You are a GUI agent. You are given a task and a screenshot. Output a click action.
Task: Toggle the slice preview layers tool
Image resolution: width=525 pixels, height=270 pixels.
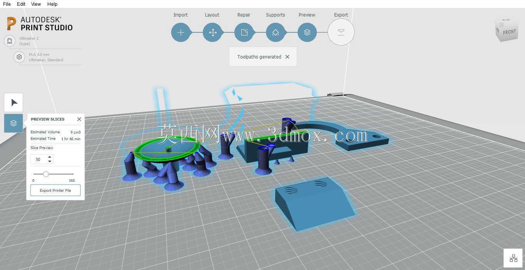13,123
